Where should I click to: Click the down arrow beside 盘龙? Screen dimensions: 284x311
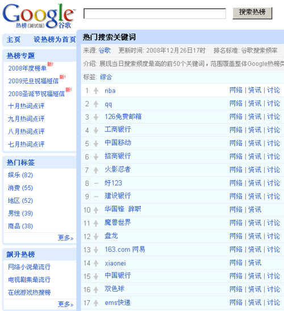point(96,236)
